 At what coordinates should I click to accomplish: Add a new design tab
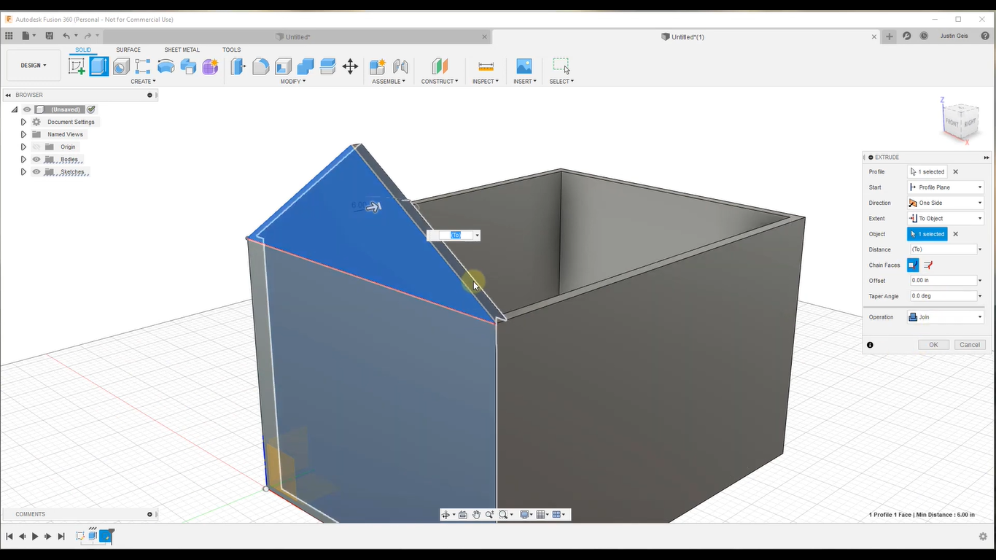coord(890,36)
